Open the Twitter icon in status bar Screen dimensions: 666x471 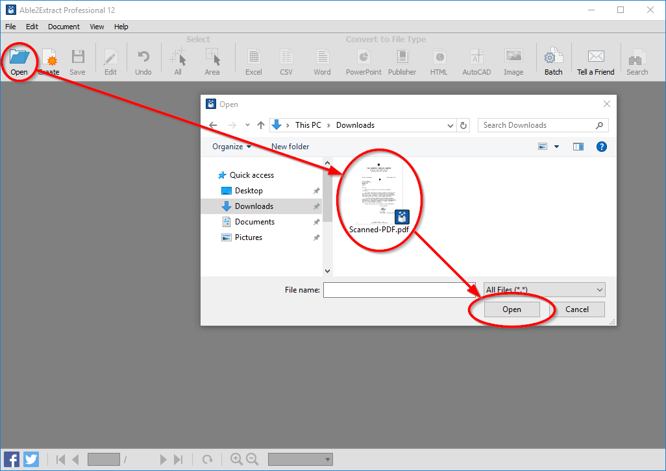click(x=31, y=459)
